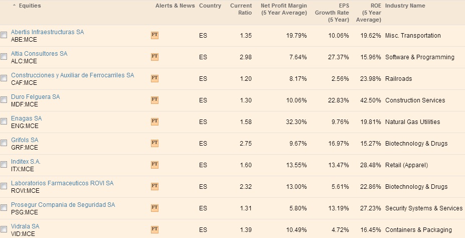Open FT news icon for Abertis Infraestructuras

point(154,36)
